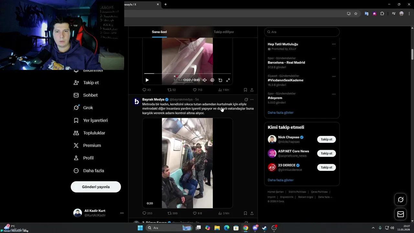Show more trends with Daha fazla göster under #deprem

tap(280, 113)
